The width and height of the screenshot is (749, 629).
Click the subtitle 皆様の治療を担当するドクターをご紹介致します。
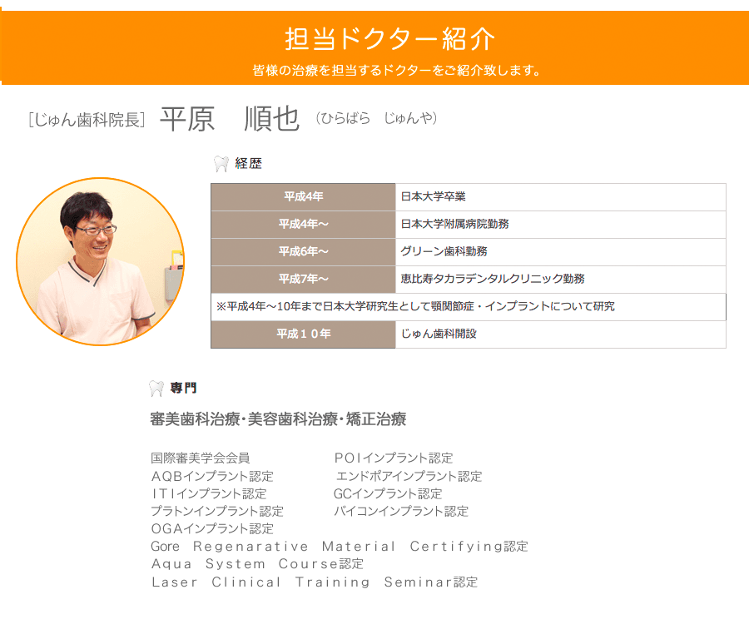pos(396,70)
